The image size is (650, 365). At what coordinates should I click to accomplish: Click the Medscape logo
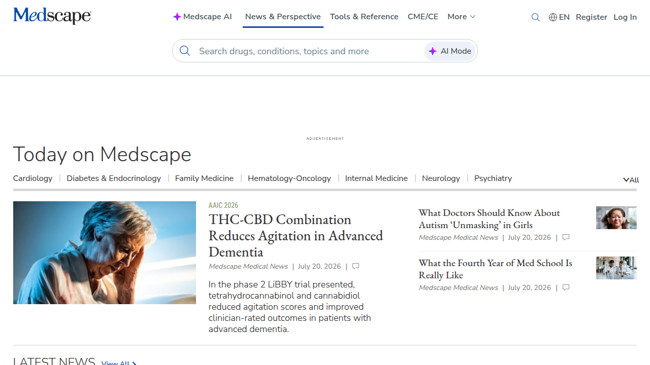[x=52, y=16]
